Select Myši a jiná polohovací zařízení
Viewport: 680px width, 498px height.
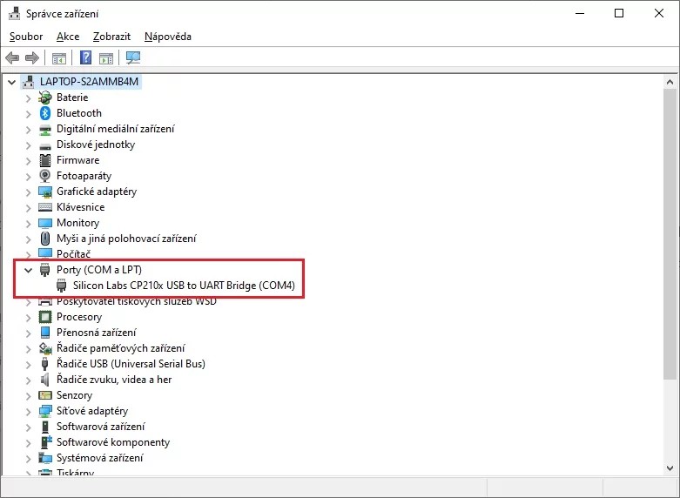[126, 239]
